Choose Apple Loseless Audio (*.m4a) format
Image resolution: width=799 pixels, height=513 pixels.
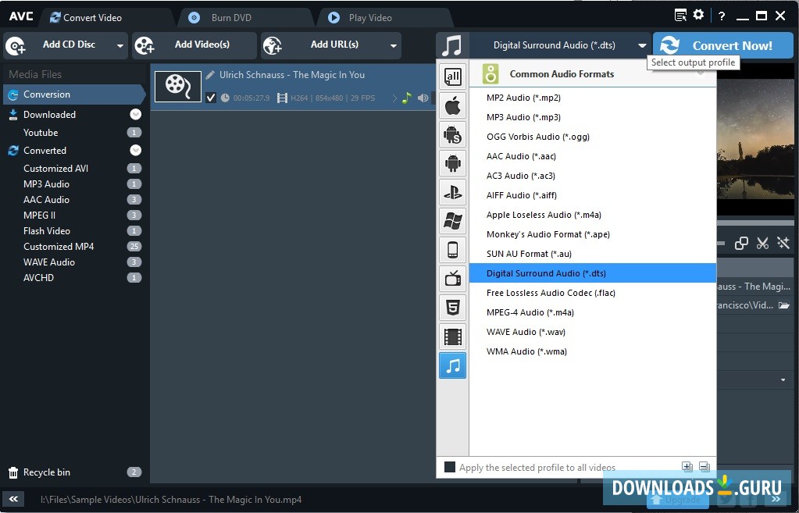(592, 215)
